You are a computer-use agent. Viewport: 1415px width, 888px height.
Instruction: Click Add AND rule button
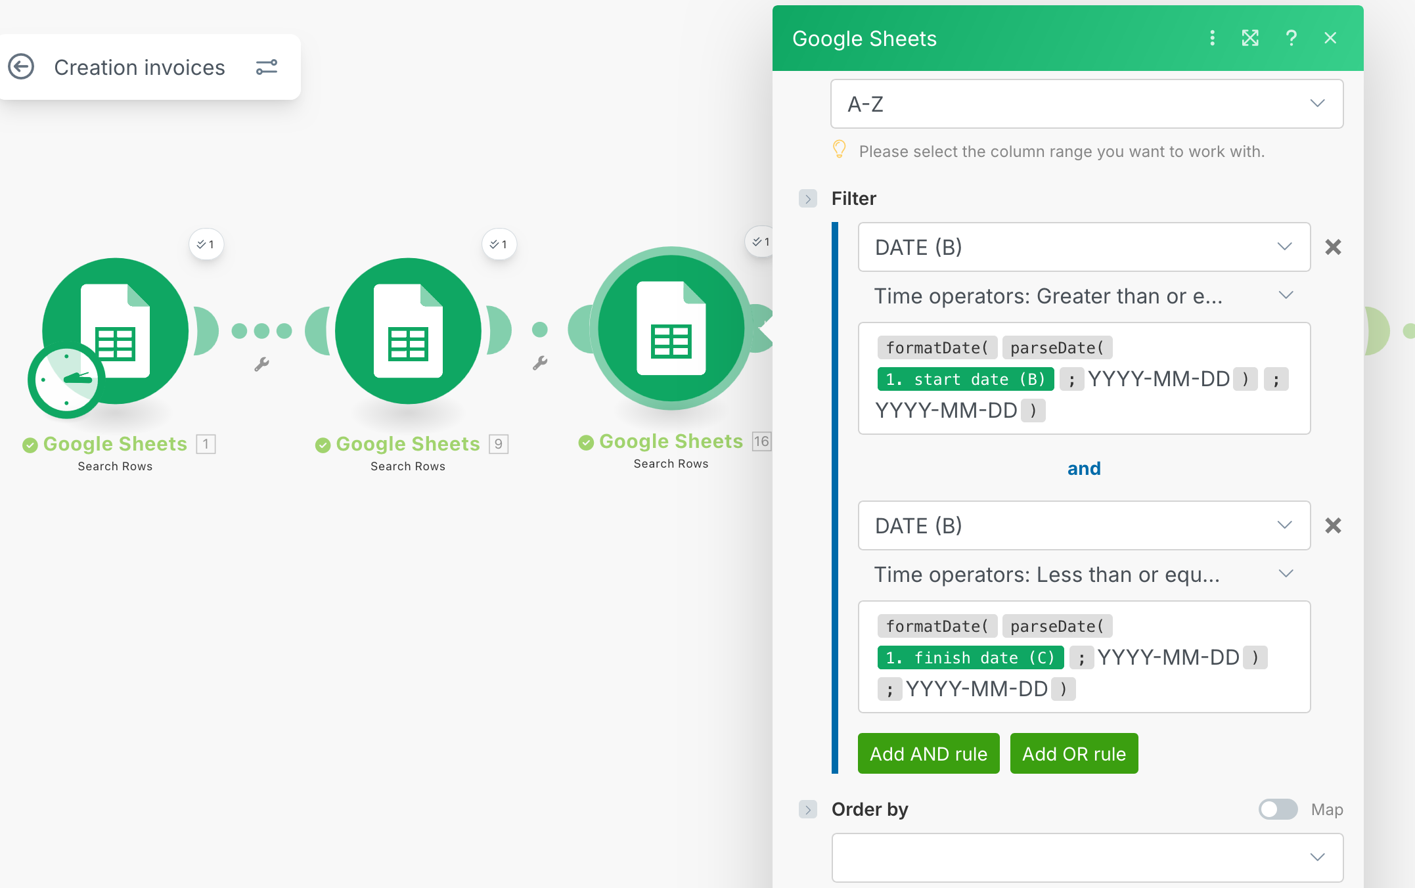[x=928, y=753]
